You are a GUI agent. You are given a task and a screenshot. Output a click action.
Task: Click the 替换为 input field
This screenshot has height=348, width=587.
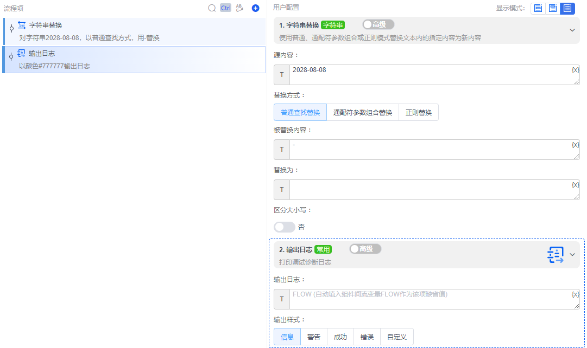coord(424,189)
